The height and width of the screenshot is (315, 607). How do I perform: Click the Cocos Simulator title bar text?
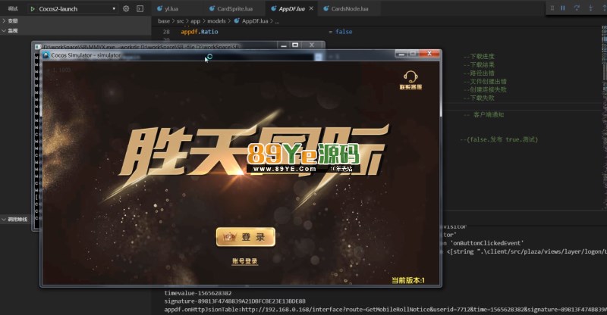coord(86,55)
